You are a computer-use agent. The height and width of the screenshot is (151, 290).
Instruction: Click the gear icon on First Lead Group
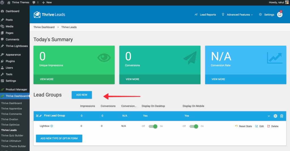click(x=275, y=116)
